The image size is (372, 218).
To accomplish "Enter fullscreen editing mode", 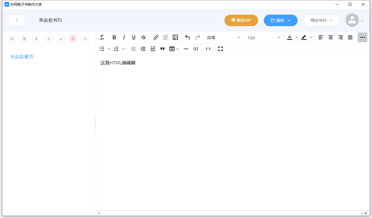I will point(220,49).
